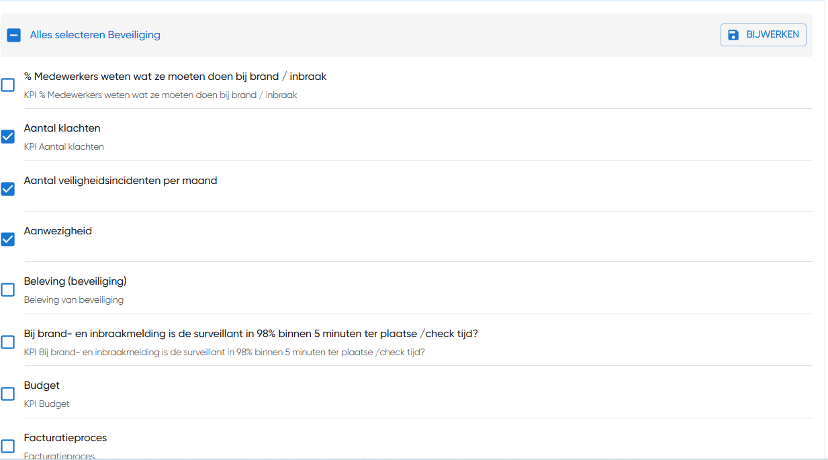The image size is (828, 460).
Task: Click the Aantal veiligheidsincidenten per maand title
Action: tap(120, 181)
